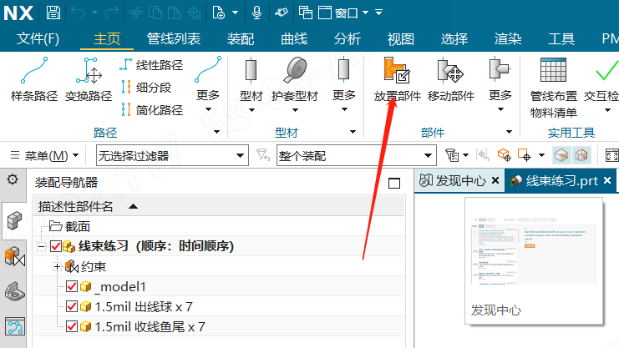
Task: Choose the 简化路径 simplify path tool
Action: [x=152, y=109]
